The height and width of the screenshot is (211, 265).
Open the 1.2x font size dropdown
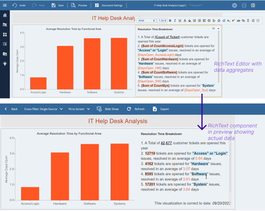coord(162,21)
